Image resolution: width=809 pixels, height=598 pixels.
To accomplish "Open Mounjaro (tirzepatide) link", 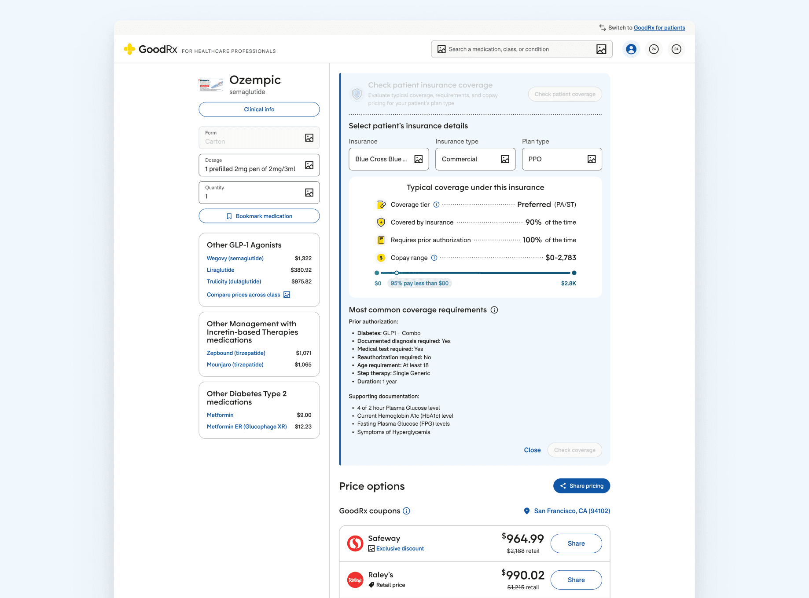I will click(x=235, y=365).
